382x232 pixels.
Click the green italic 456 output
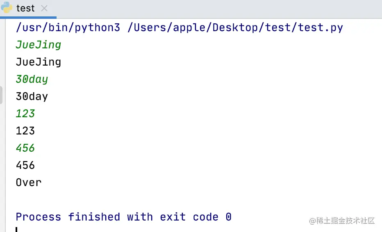point(25,148)
